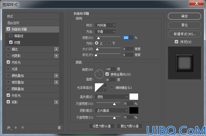Click the 深度 percent input field
This screenshot has width=206, height=136.
pyautogui.click(x=128, y=38)
